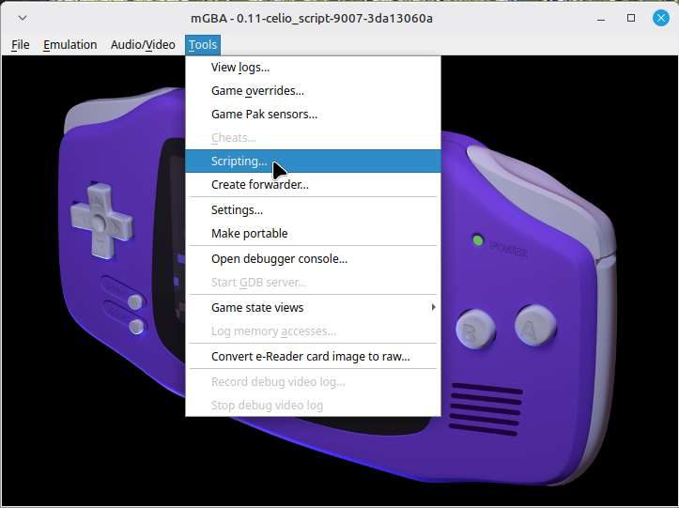Open Settings... from Tools menu
679x508 pixels.
coord(313,210)
